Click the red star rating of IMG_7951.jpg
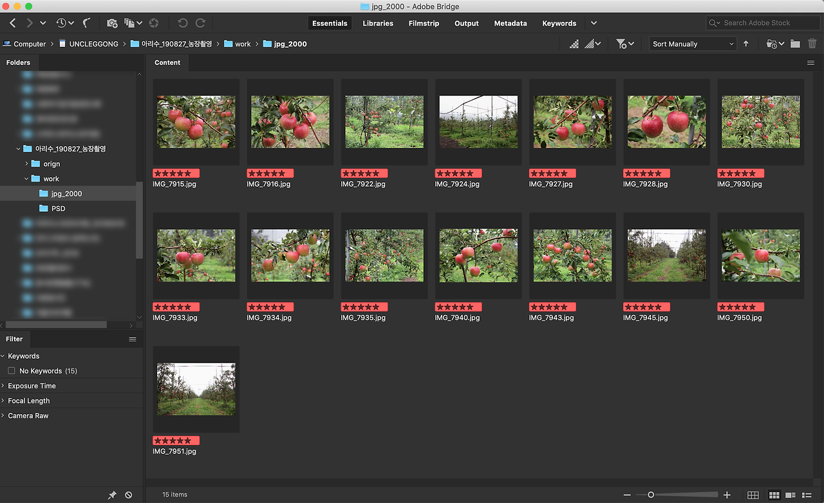 (x=176, y=441)
